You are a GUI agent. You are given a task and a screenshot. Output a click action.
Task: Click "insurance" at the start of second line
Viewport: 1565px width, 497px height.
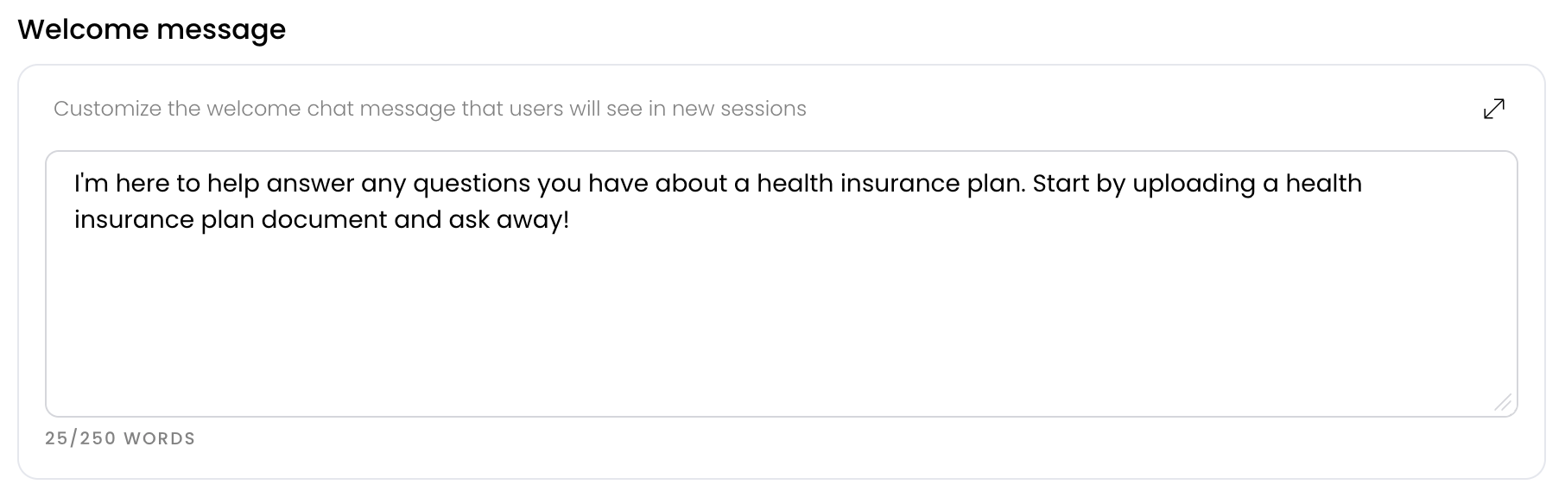tap(134, 219)
